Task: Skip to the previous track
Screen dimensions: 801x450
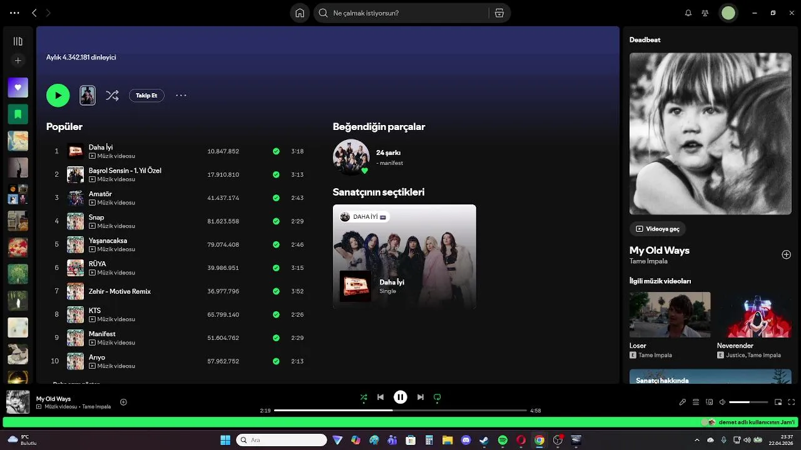Action: 380,397
